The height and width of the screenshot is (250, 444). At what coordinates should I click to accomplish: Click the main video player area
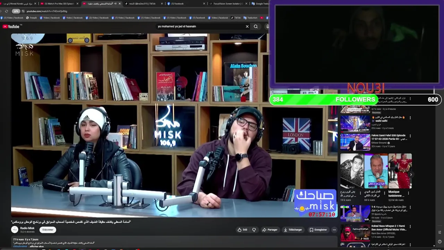pyautogui.click(x=174, y=125)
